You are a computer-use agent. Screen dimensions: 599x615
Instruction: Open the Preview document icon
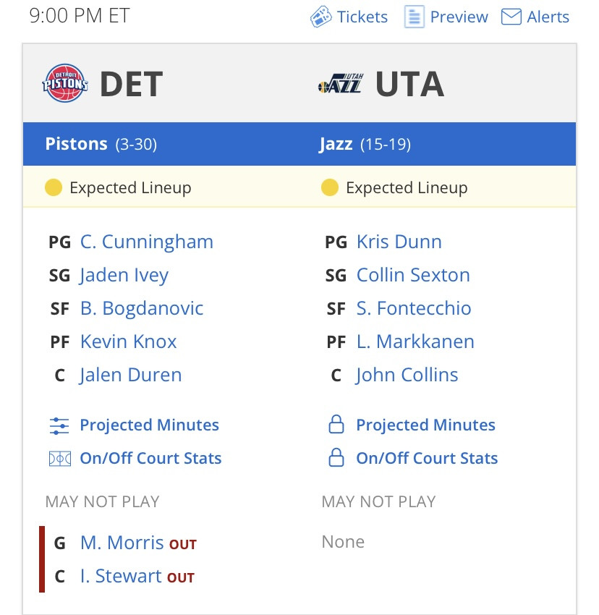point(415,17)
